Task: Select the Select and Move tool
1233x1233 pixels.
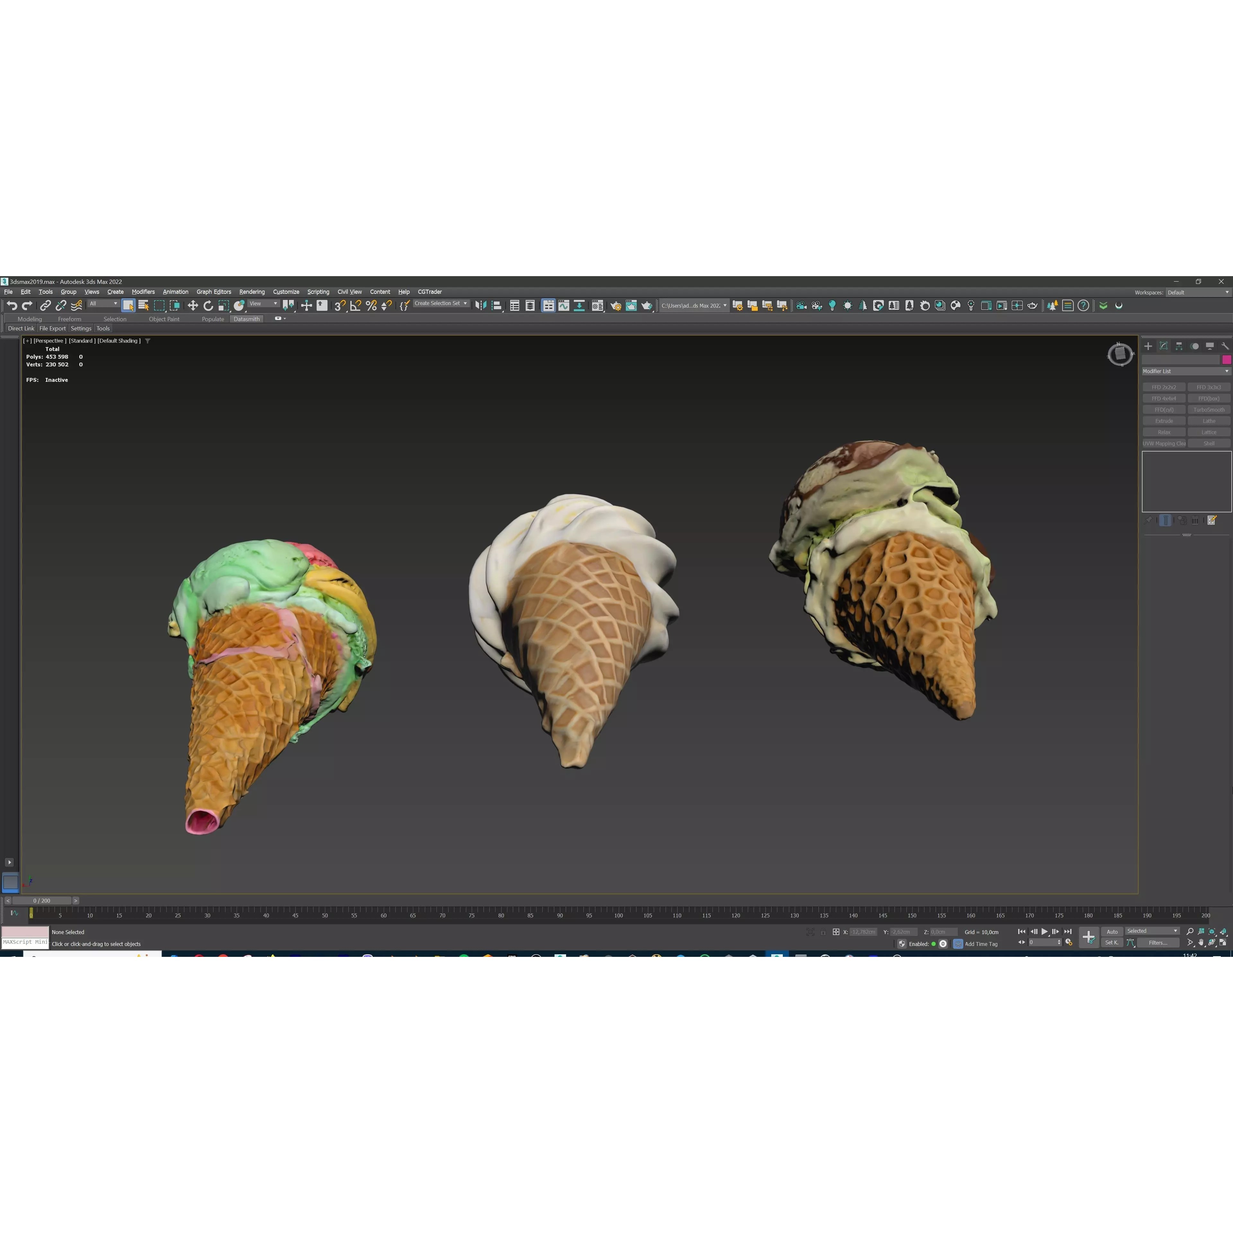Action: point(193,305)
